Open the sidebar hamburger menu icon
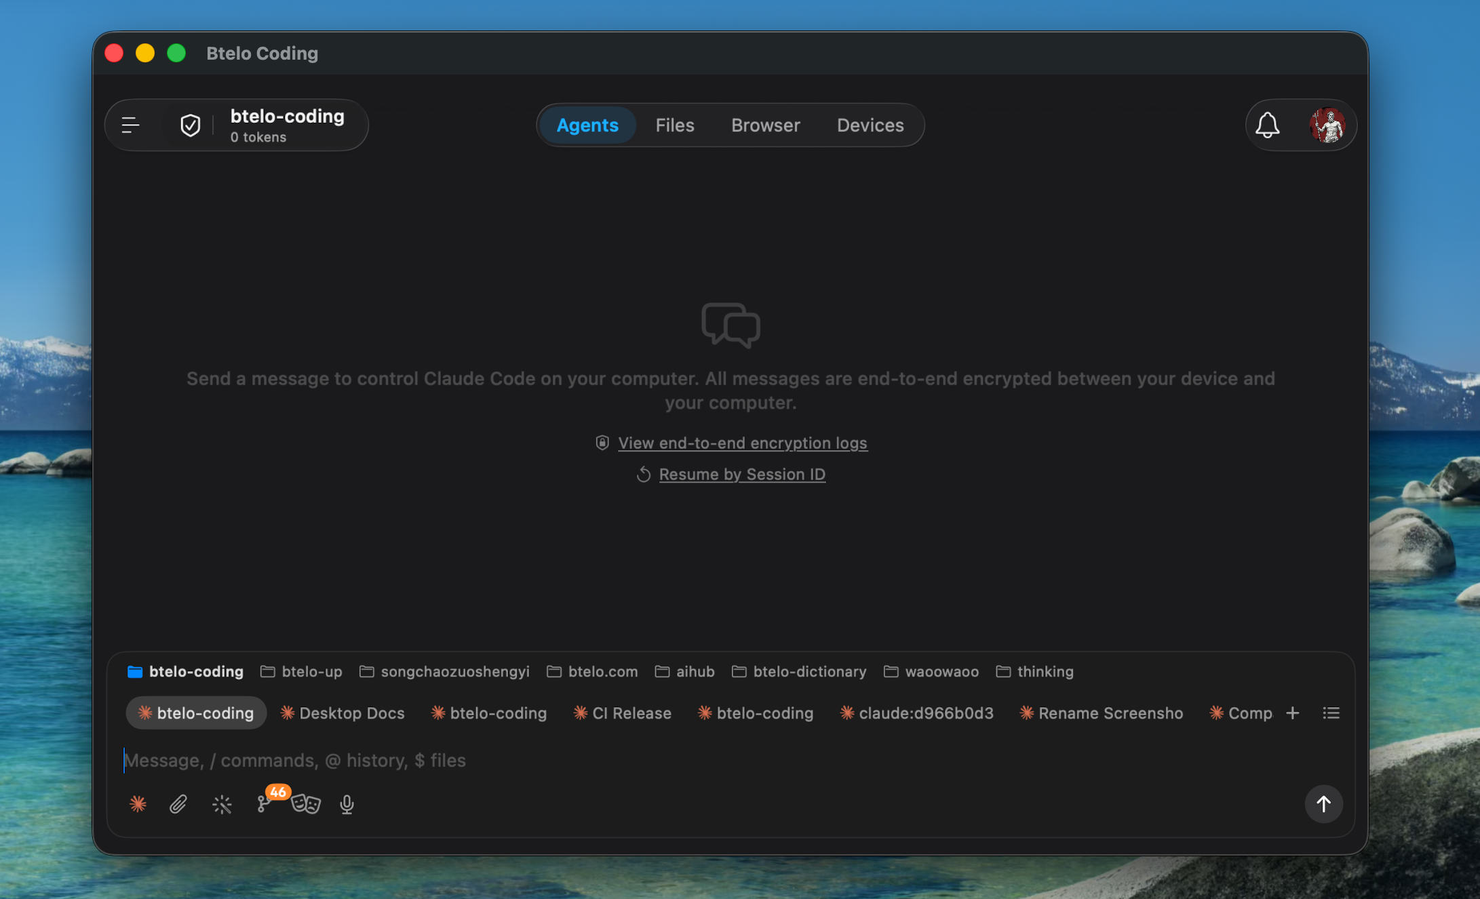 pos(129,124)
